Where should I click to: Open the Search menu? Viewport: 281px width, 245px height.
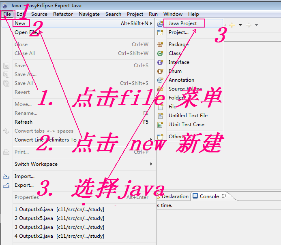(113, 14)
